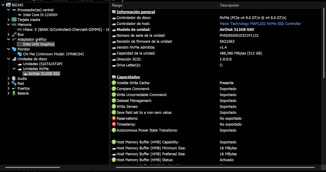Click the Chi Mei monitor icon
The width and height of the screenshot is (326, 172).
point(20,54)
